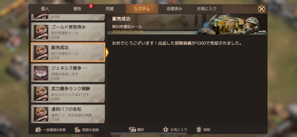Switch to the 同盟 tab
Image resolution: width=297 pixels, height=137 pixels.
click(110, 9)
